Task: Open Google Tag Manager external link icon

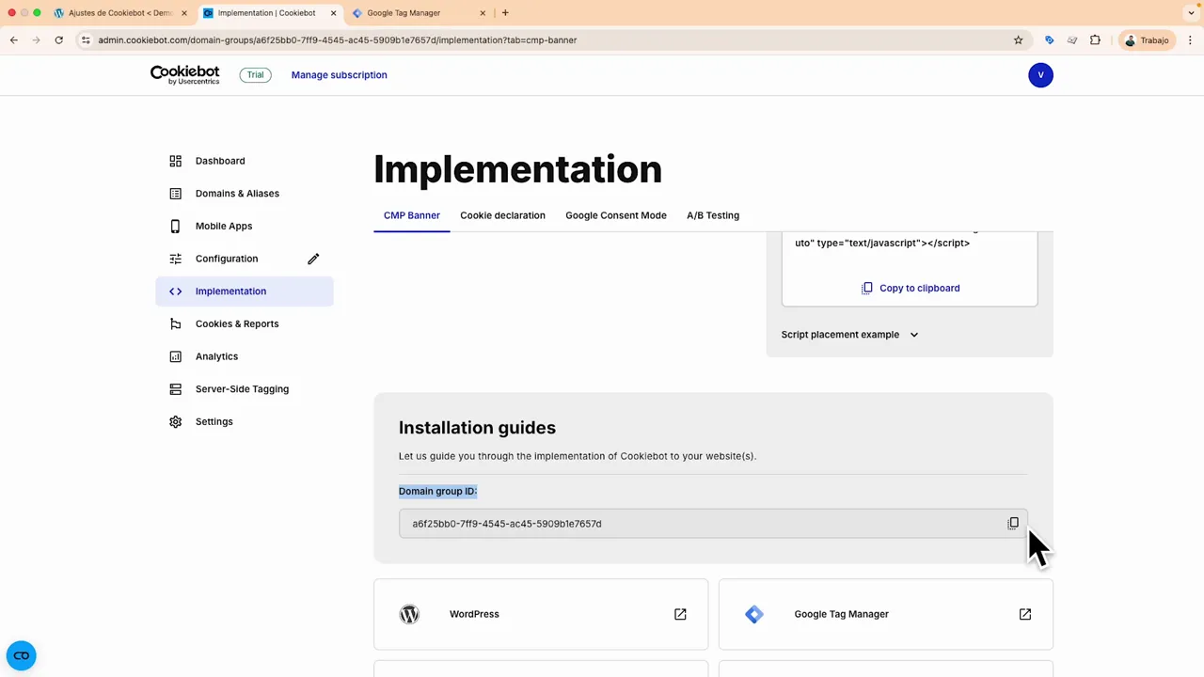Action: click(1024, 614)
